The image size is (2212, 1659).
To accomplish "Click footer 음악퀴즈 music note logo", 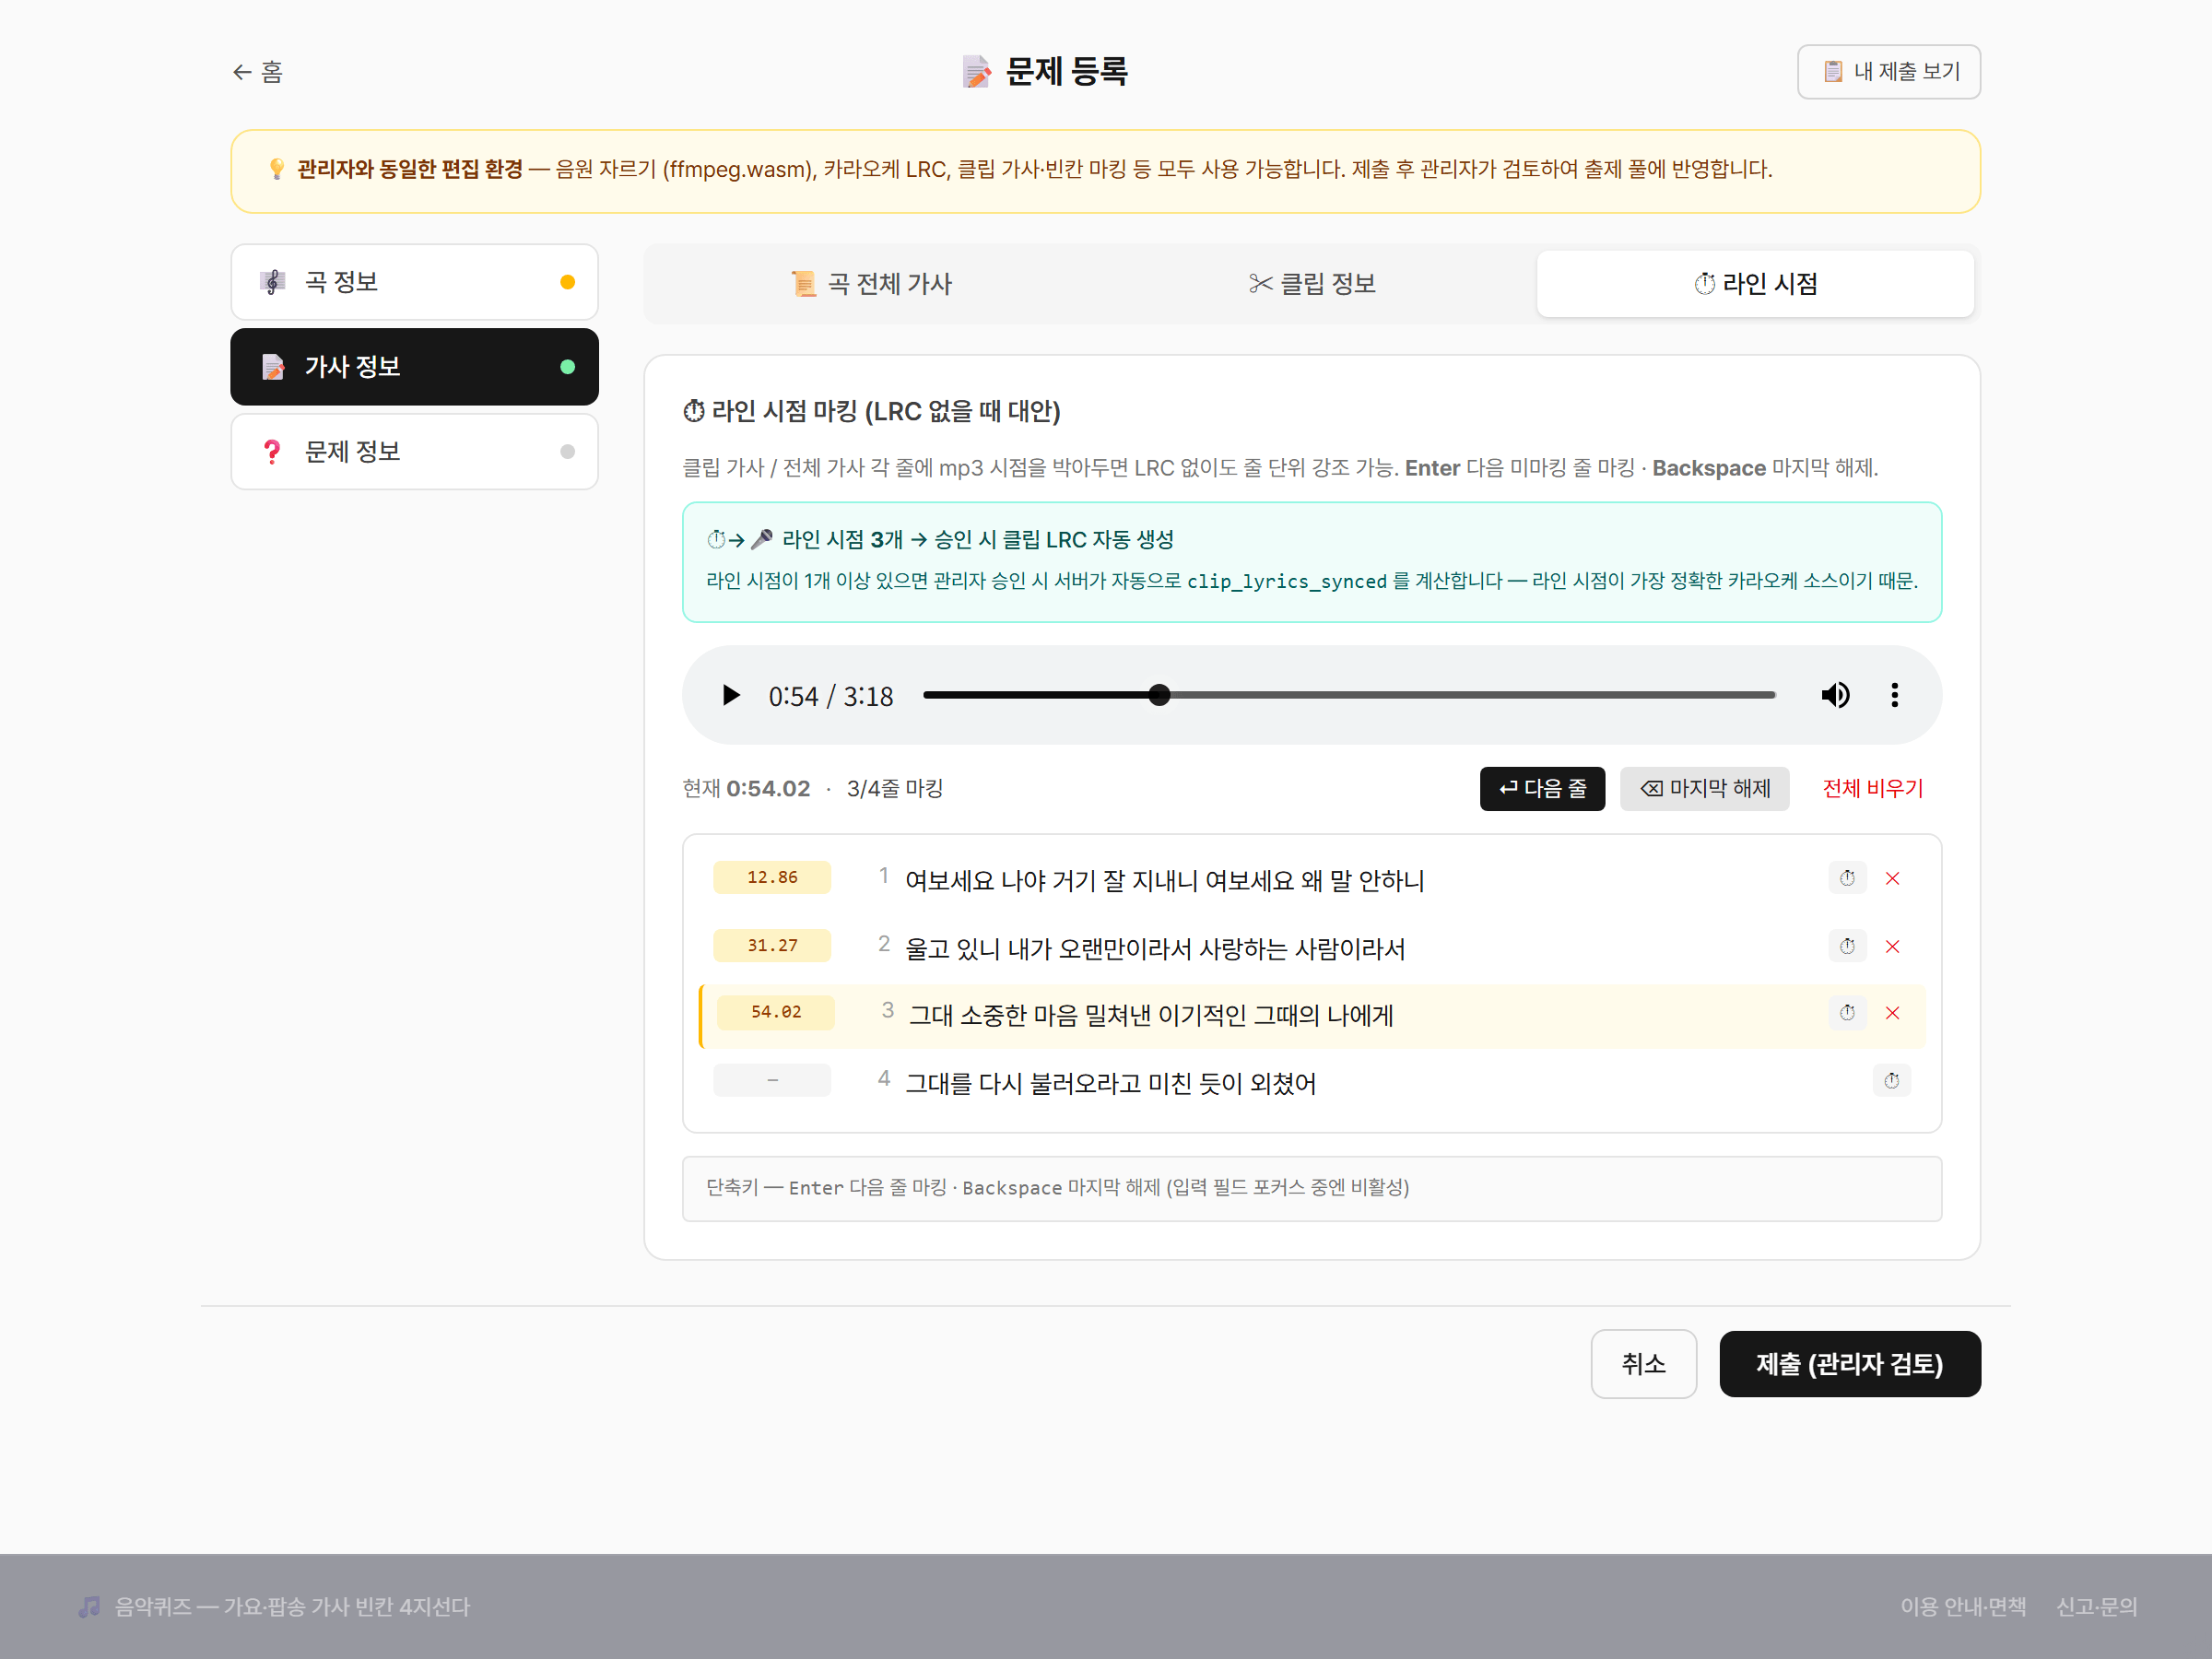I will click(89, 1607).
